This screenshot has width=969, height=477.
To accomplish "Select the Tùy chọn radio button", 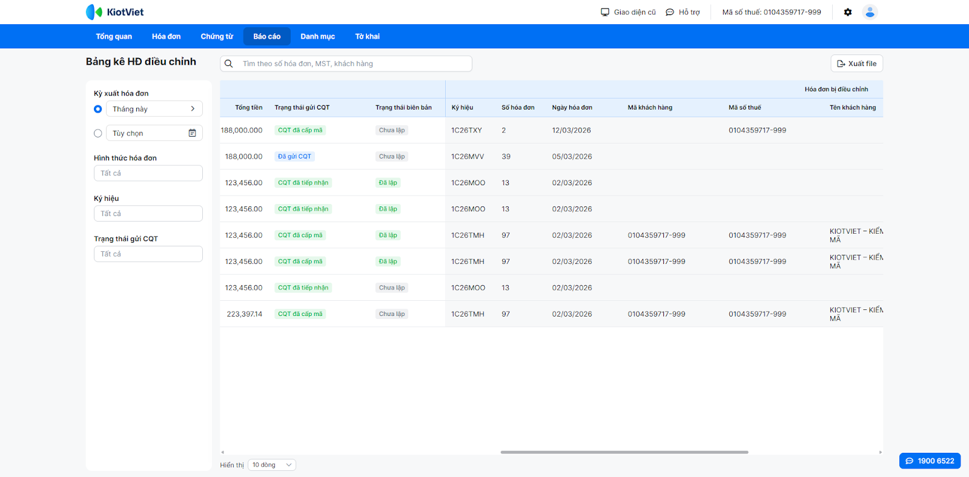I will [x=98, y=133].
